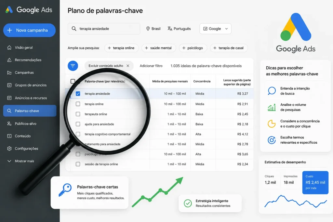Check the terapia online row checkbox
The height and width of the screenshot is (222, 333).
pos(78,104)
